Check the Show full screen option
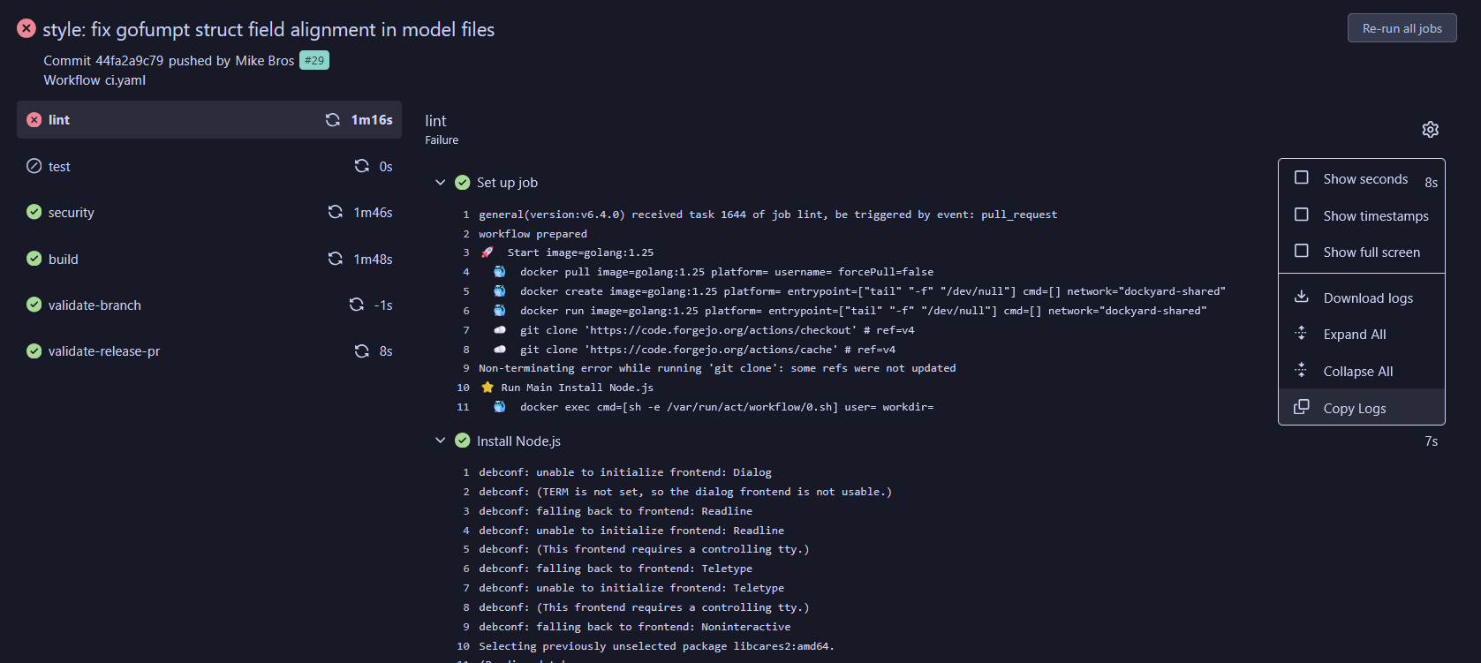This screenshot has height=663, width=1481. tap(1302, 252)
